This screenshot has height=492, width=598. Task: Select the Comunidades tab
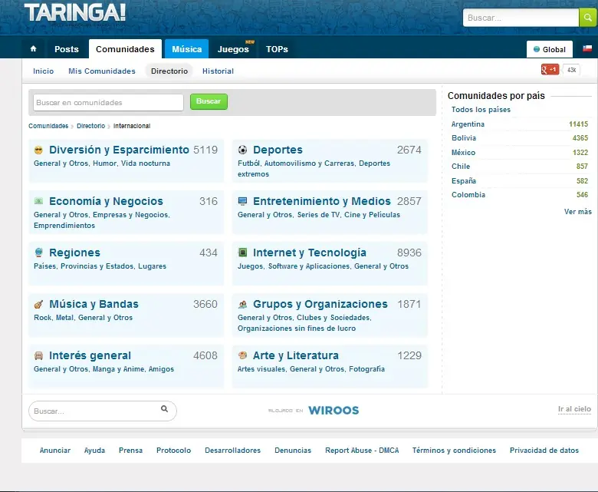point(125,49)
